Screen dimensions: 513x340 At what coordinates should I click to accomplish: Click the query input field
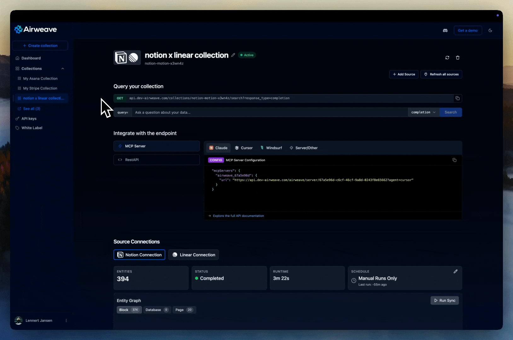click(269, 112)
